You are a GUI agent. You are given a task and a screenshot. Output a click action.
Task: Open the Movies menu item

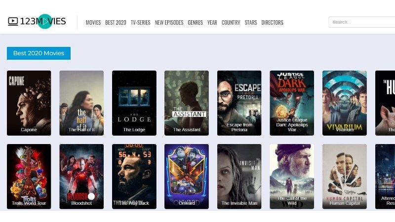(93, 22)
